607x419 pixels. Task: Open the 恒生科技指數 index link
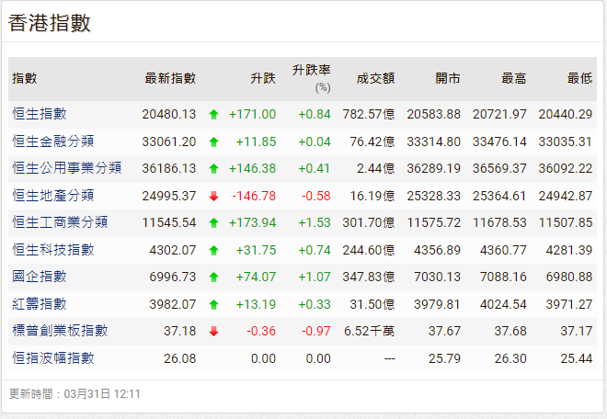click(53, 249)
